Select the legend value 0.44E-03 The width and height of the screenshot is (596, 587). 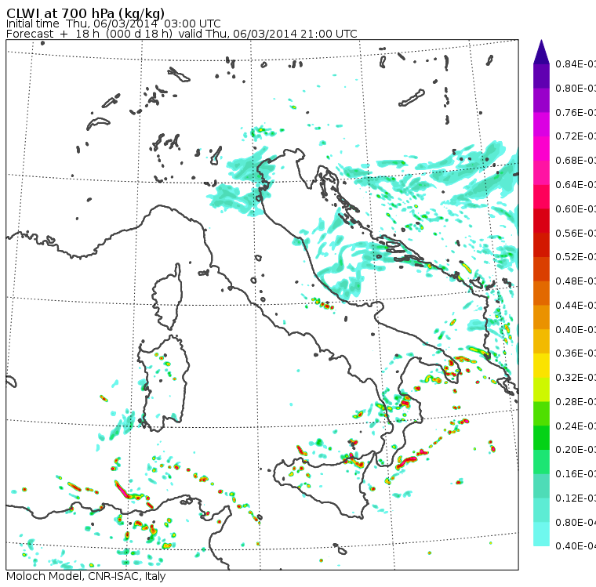click(x=576, y=305)
